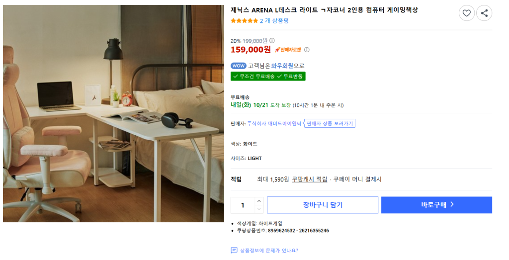Open seller link 주식회사 매머드아이앤씨
Screen dimensions: 509x260
pos(274,123)
